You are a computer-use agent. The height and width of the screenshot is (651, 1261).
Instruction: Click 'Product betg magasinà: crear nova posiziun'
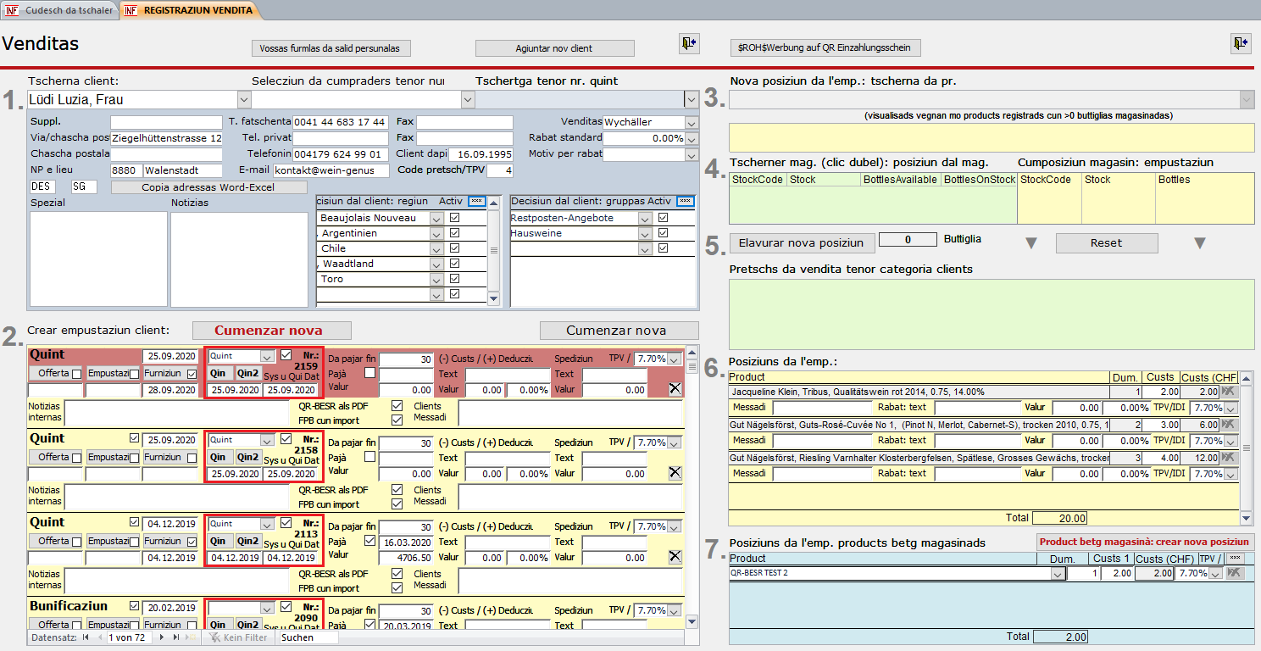[x=1144, y=542]
